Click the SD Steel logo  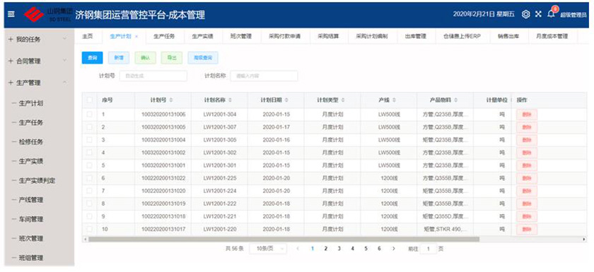[x=47, y=14]
